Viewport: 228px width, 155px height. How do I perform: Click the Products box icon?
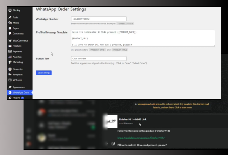click(10, 46)
